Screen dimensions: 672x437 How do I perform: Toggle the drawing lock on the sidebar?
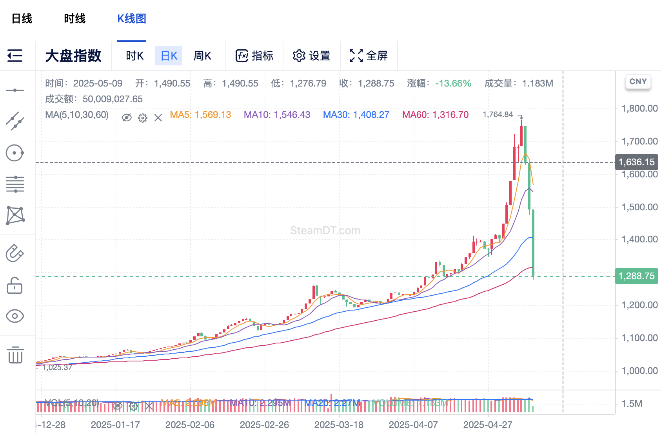tap(15, 285)
